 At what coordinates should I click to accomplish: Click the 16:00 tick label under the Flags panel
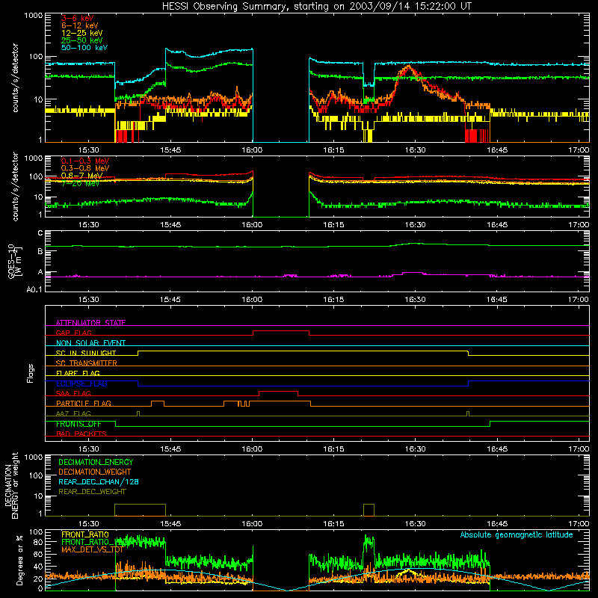click(252, 449)
